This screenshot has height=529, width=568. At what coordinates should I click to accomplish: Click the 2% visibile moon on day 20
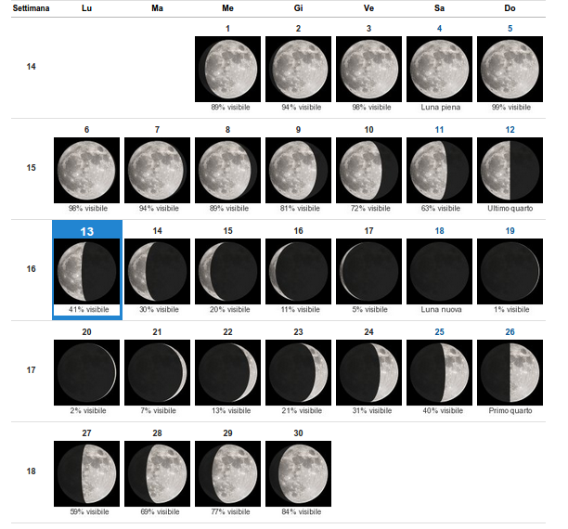coord(86,372)
